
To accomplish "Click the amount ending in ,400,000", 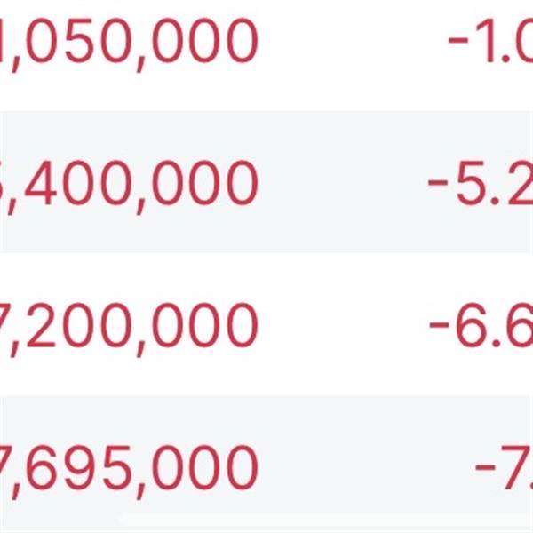I will coord(129,183).
